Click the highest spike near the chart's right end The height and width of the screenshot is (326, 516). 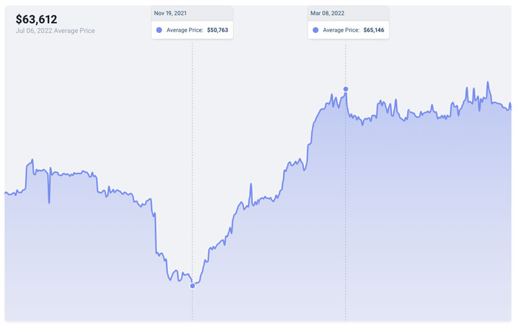[x=488, y=83]
